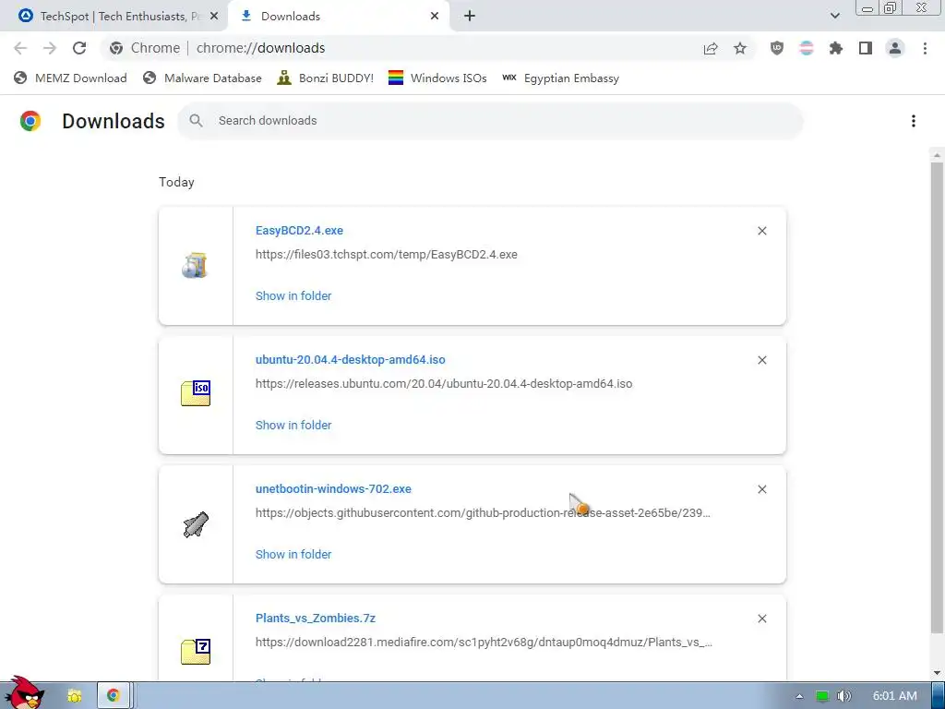Click the Plants_vs_Zombies 7z archive icon

coord(196,651)
